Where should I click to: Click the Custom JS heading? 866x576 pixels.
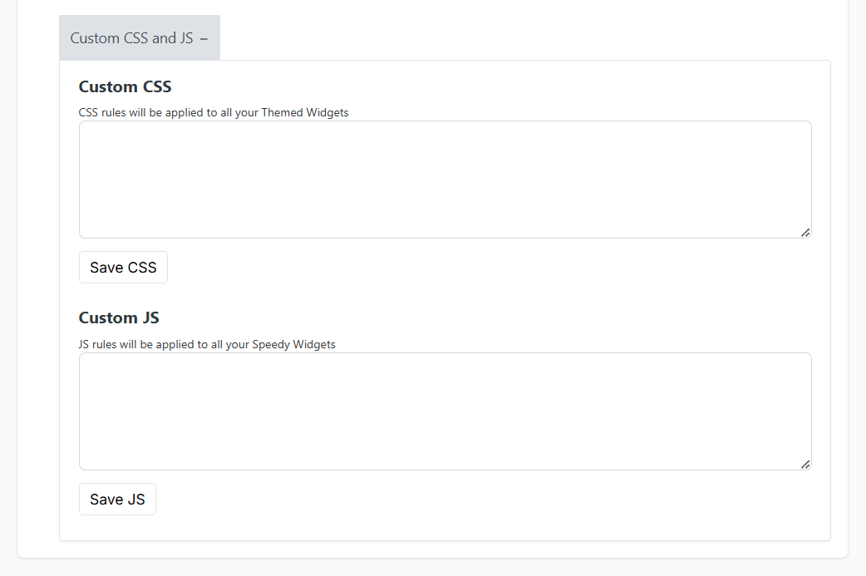pos(119,318)
